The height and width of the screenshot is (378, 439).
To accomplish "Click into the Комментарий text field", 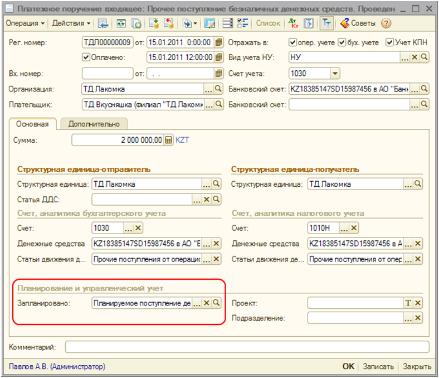I will coord(247,347).
